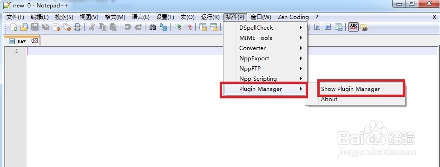Open the 宏(O) menu
The width and height of the screenshot is (440, 167).
point(187,17)
